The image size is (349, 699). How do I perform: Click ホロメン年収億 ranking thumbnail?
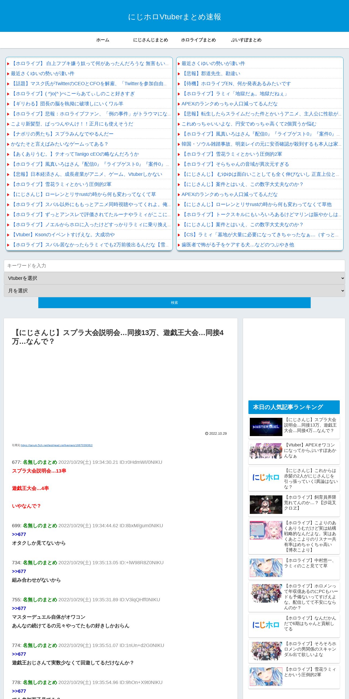(266, 593)
